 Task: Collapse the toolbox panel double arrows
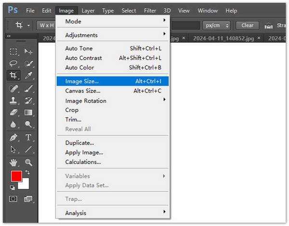pyautogui.click(x=9, y=36)
